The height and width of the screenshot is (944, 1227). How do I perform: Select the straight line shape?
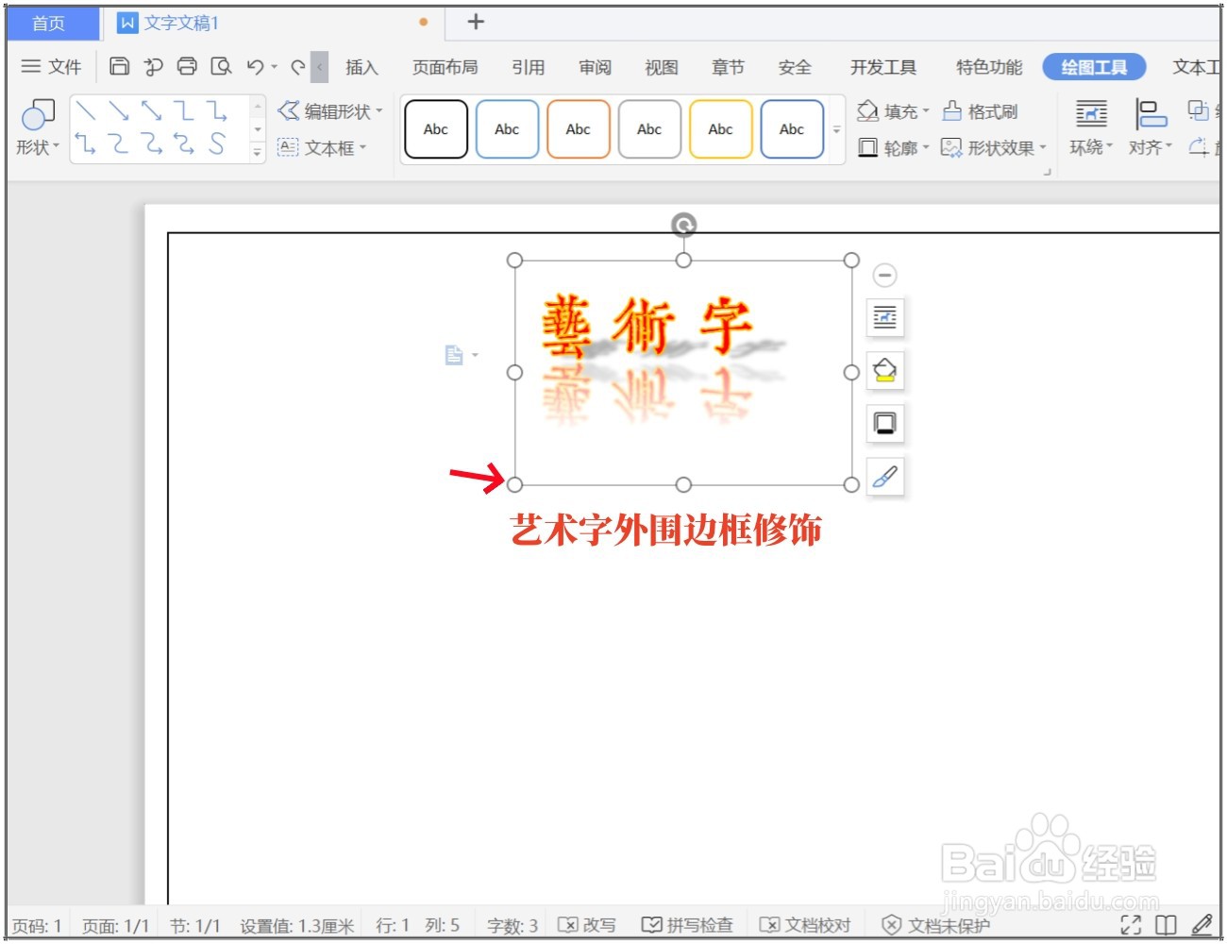[x=87, y=111]
